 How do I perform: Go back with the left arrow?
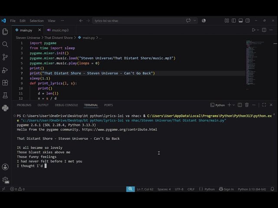[x=81, y=21]
